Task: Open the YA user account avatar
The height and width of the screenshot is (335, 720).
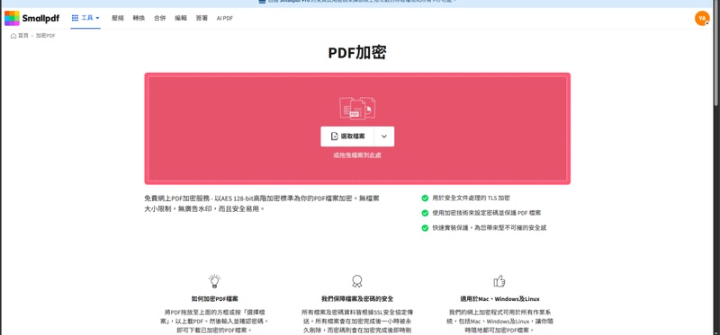Action: click(x=702, y=18)
